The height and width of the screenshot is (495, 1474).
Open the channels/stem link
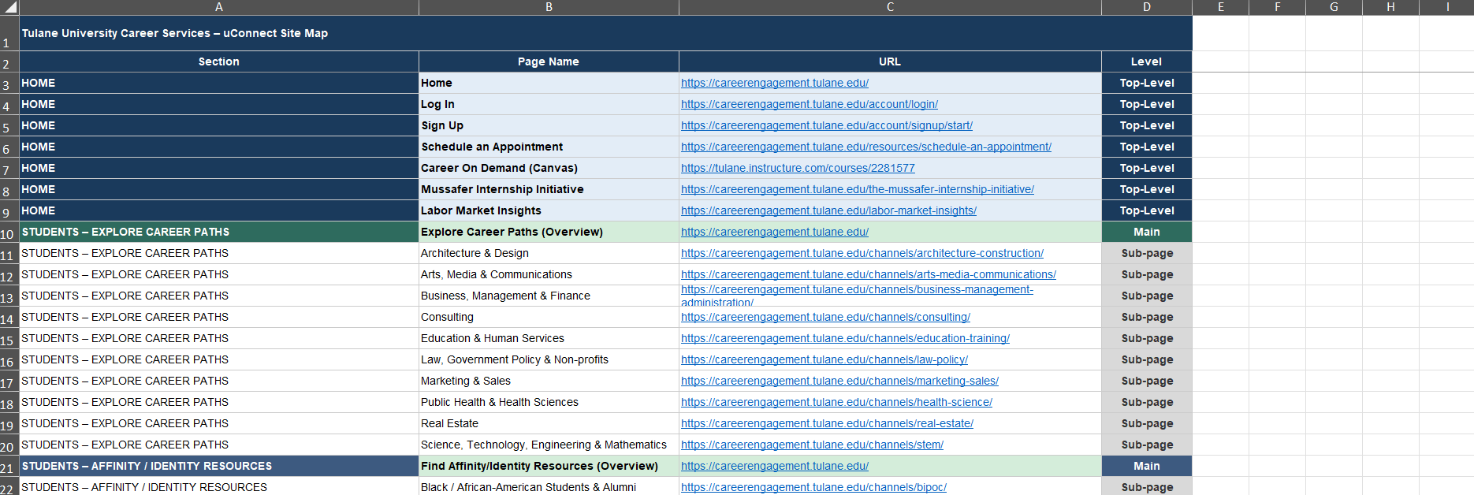[812, 445]
